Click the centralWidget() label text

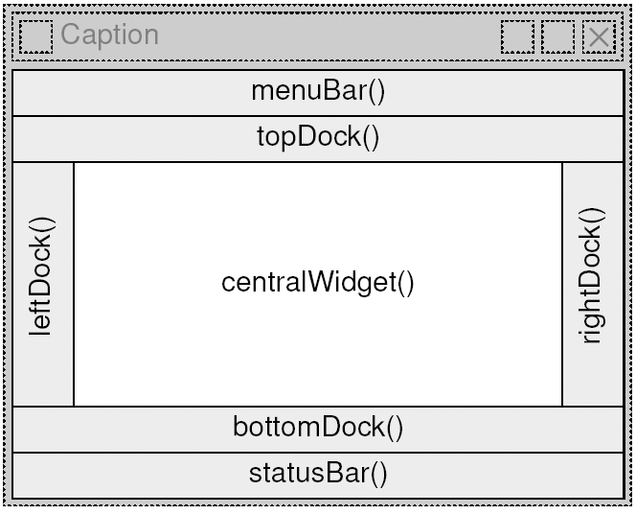(x=318, y=283)
